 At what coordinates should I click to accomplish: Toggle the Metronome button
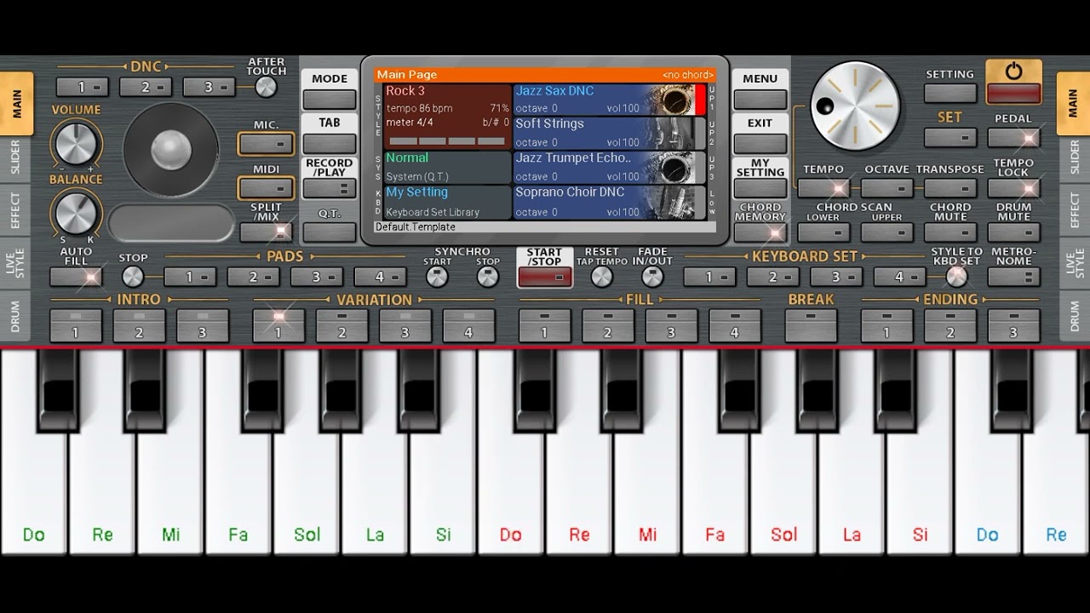[x=1013, y=277]
